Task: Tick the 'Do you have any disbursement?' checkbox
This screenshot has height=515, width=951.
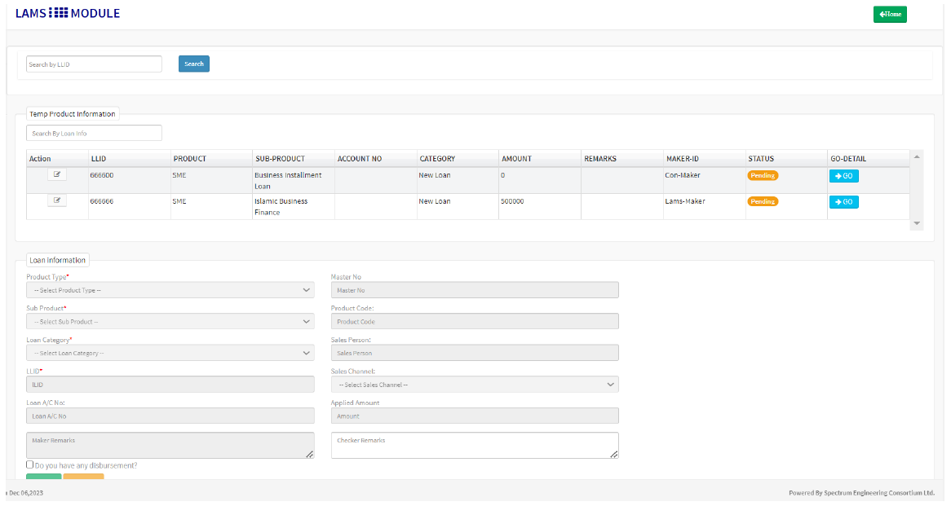Action: coord(30,464)
